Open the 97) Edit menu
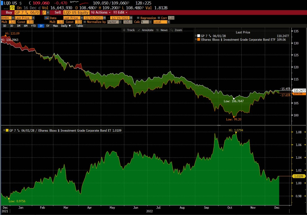The width and height of the screenshot is (307, 215). (x=120, y=12)
